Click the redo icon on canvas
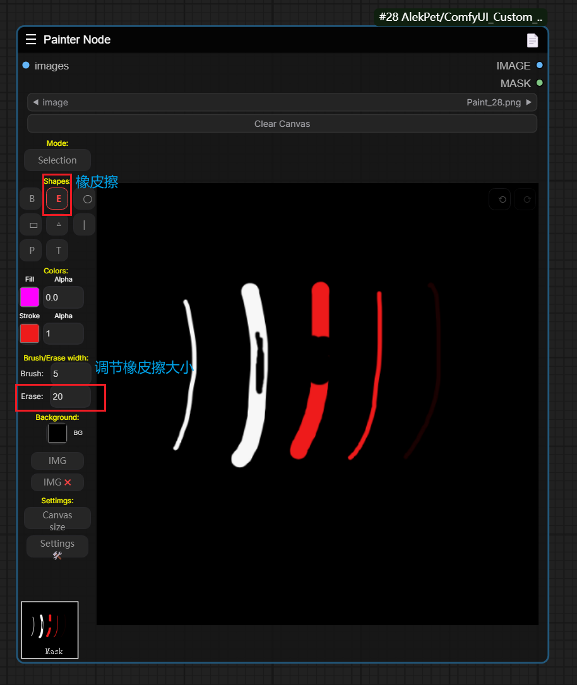Image resolution: width=577 pixels, height=685 pixels. [526, 200]
